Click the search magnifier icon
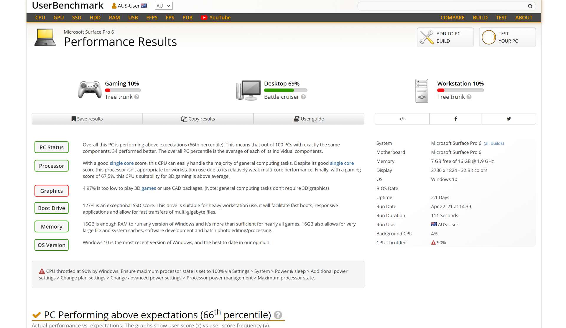The image size is (566, 328). [530, 6]
